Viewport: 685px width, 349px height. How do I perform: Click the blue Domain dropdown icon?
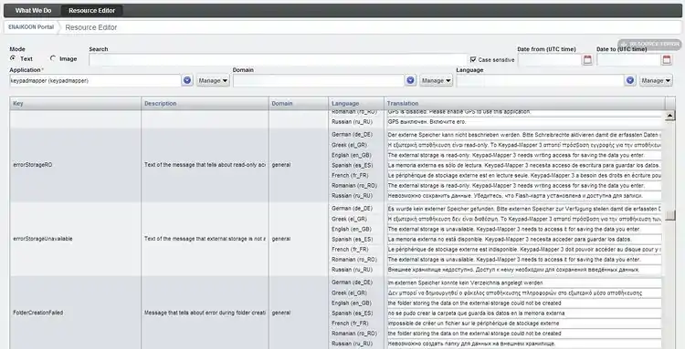(x=410, y=80)
